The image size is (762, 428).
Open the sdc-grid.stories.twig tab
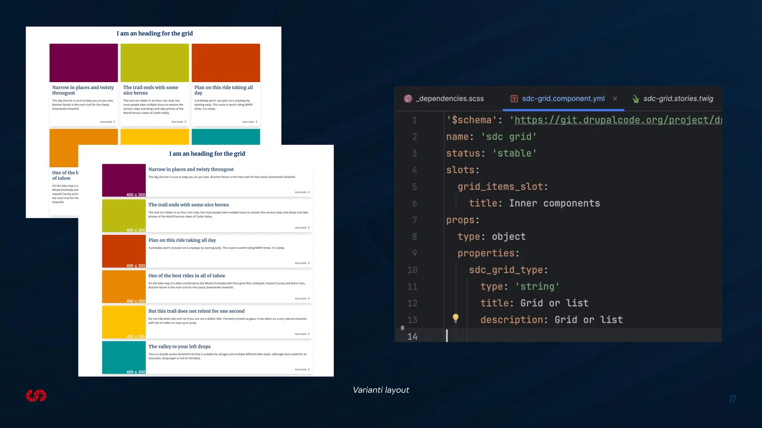click(678, 98)
